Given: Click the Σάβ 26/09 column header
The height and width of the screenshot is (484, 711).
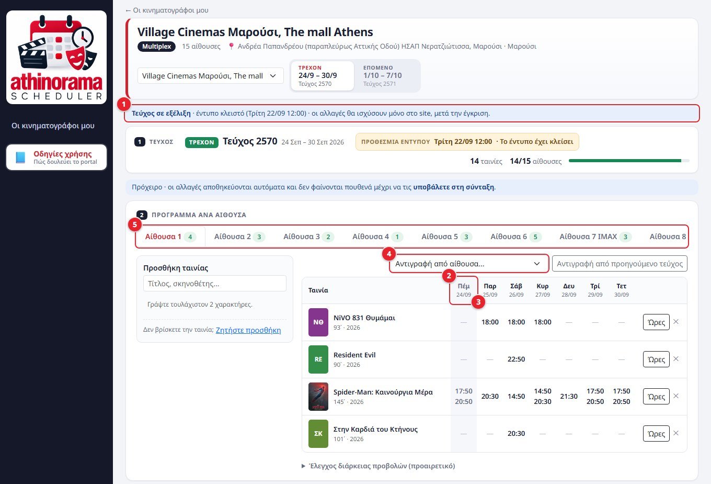Looking at the screenshot, I should (516, 290).
